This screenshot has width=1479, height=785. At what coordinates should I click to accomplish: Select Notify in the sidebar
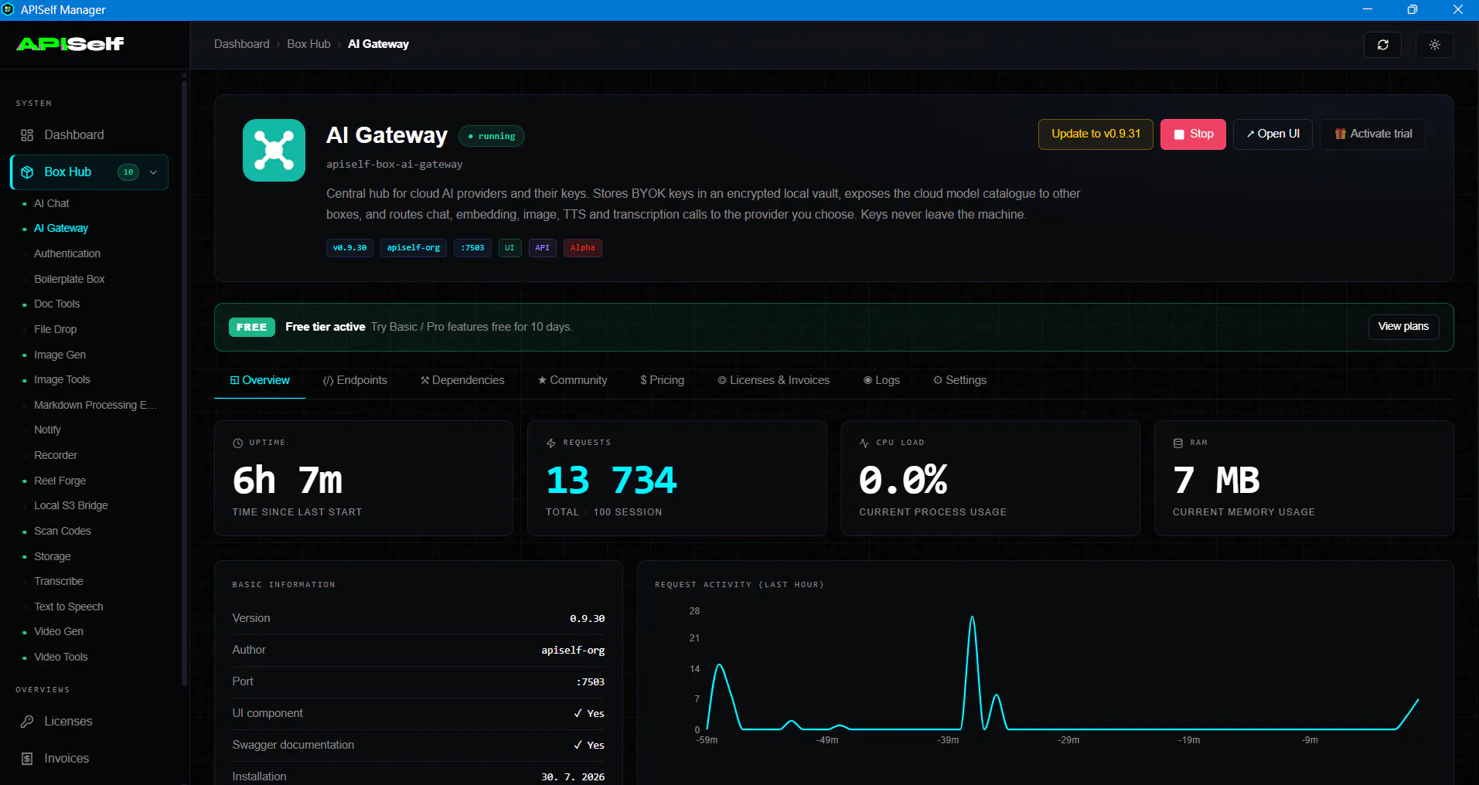(x=47, y=430)
